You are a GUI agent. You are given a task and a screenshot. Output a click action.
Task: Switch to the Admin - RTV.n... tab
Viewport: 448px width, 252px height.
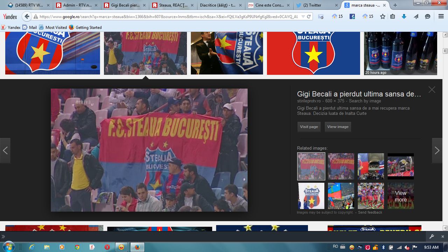[x=76, y=5]
